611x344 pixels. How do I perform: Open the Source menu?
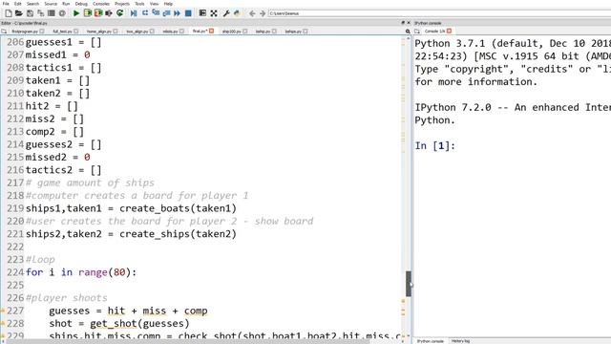51,4
